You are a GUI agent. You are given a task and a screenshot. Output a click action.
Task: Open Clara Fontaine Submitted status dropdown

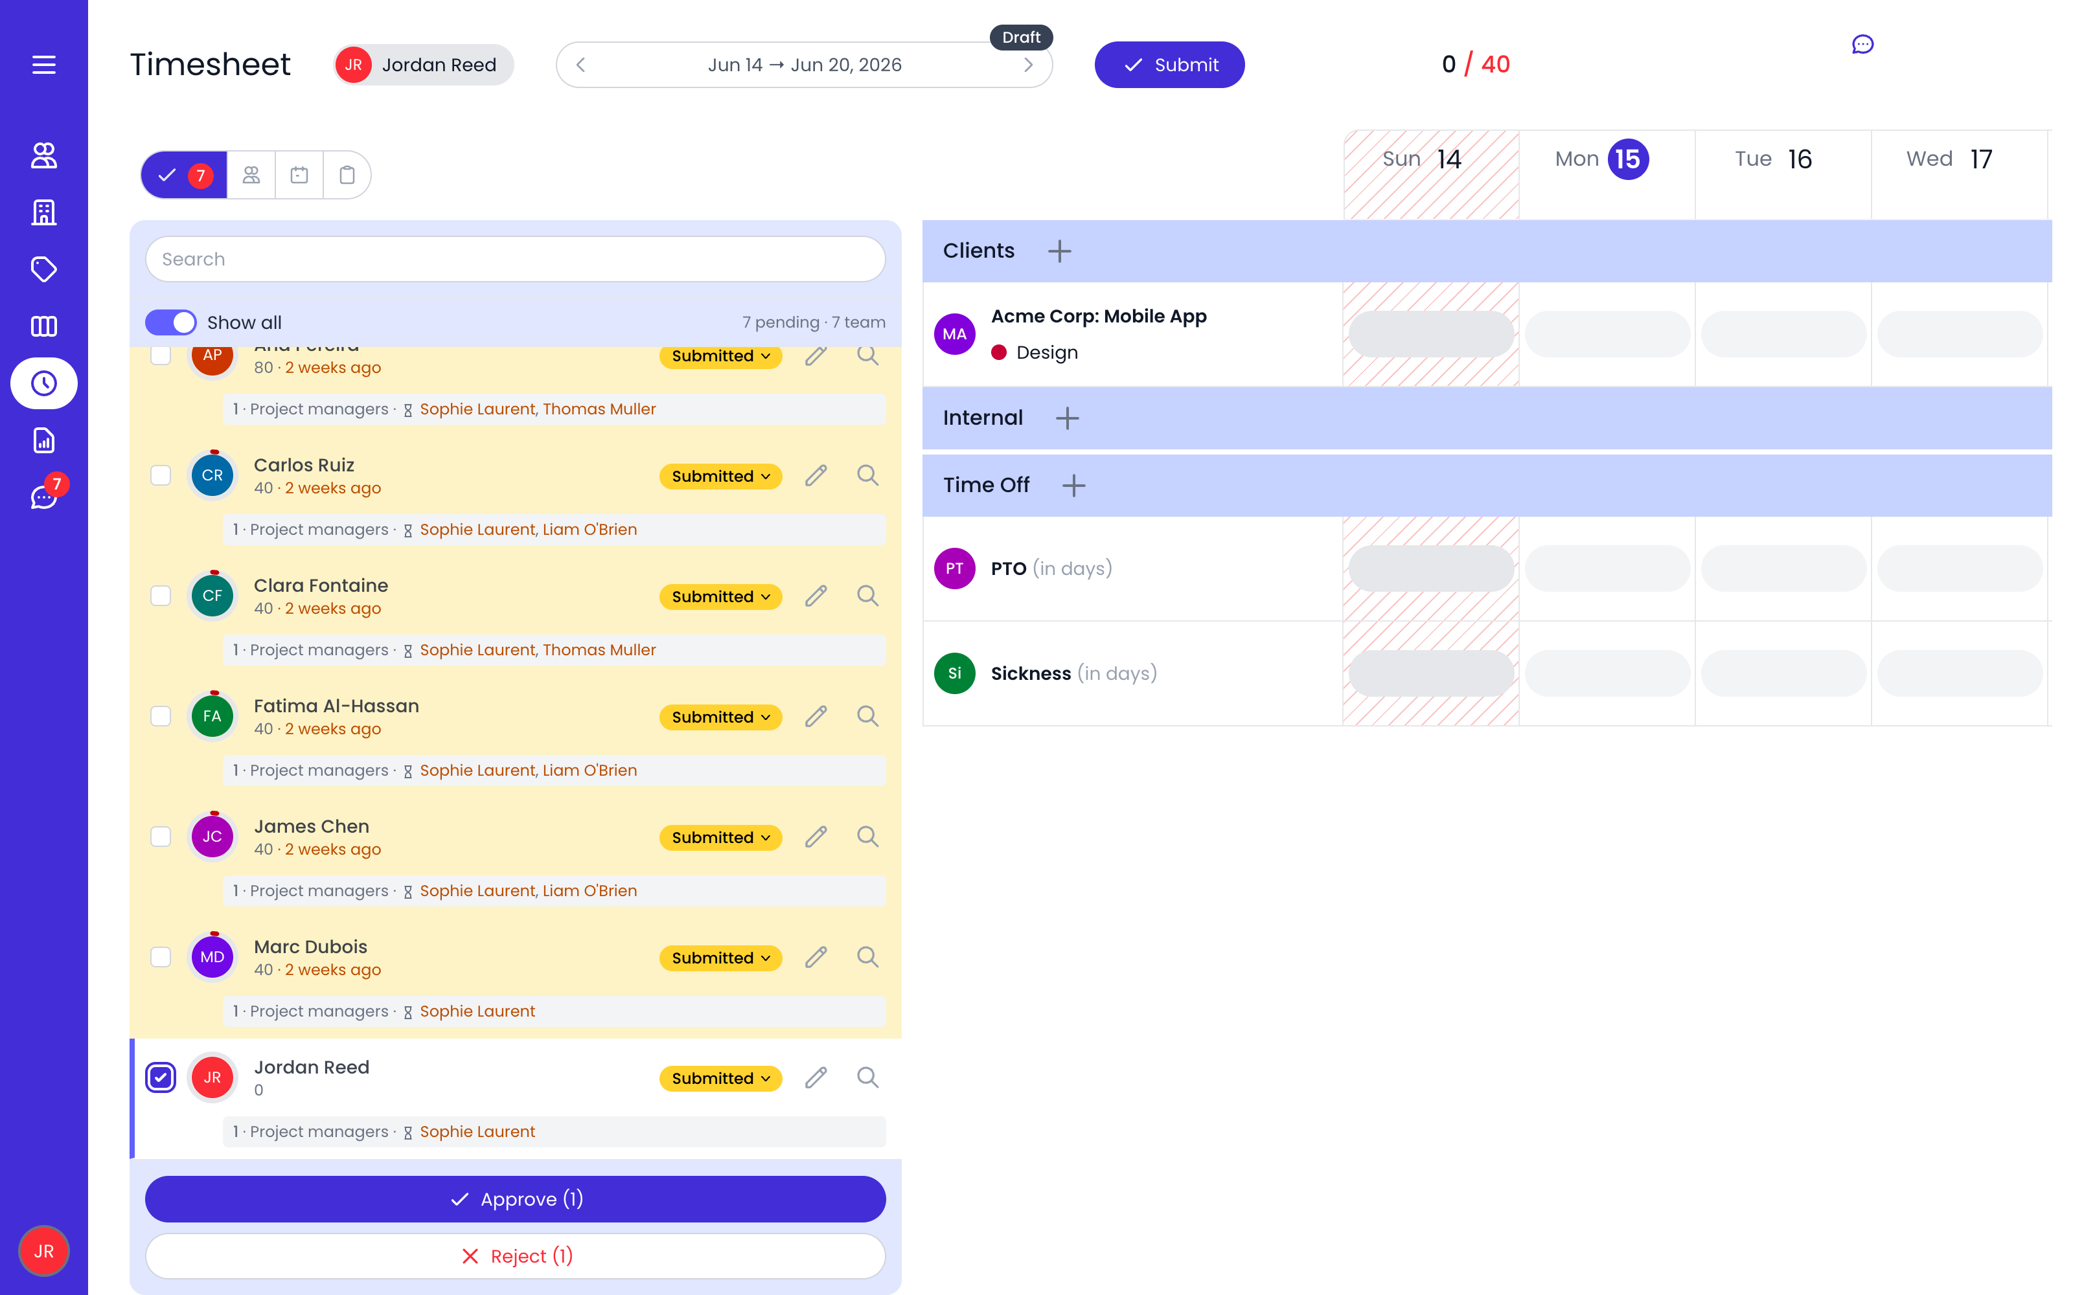coord(720,597)
